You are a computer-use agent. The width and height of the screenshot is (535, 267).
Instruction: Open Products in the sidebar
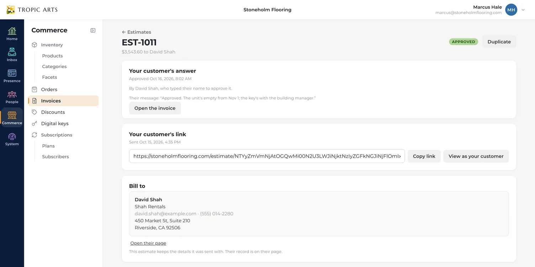(52, 56)
